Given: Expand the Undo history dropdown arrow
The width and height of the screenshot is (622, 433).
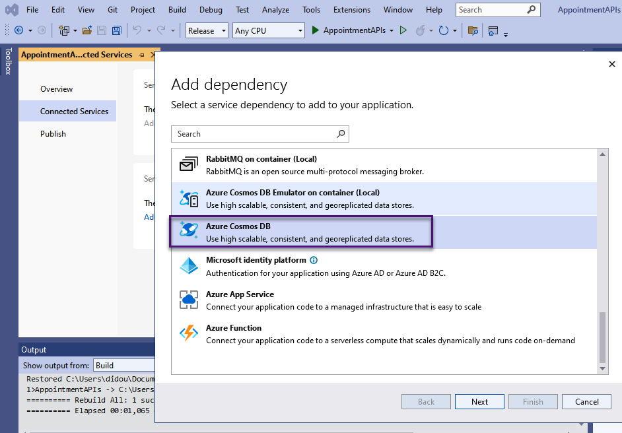Looking at the screenshot, I should (149, 30).
